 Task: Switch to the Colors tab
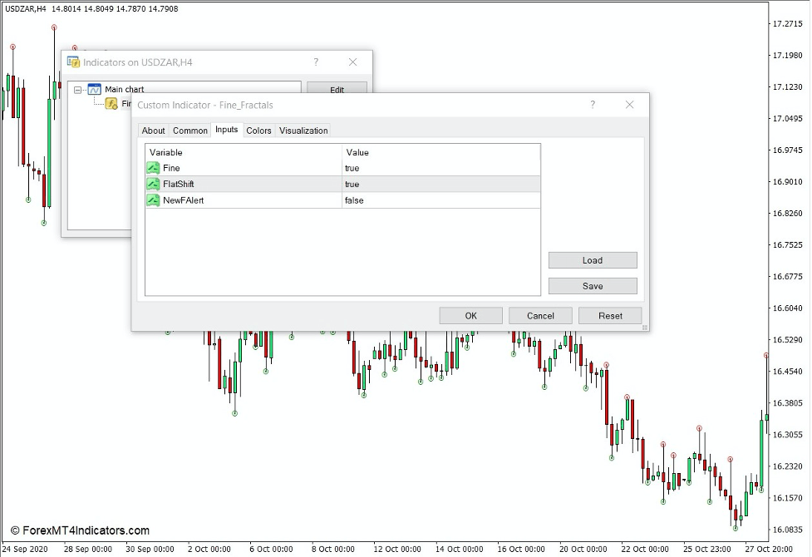[258, 131]
